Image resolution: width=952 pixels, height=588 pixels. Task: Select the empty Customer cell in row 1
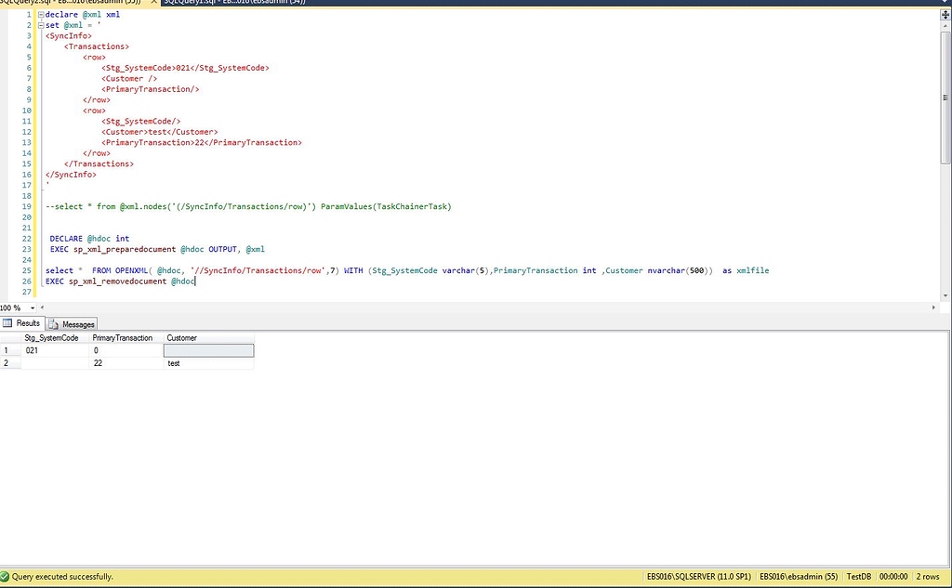coord(209,351)
